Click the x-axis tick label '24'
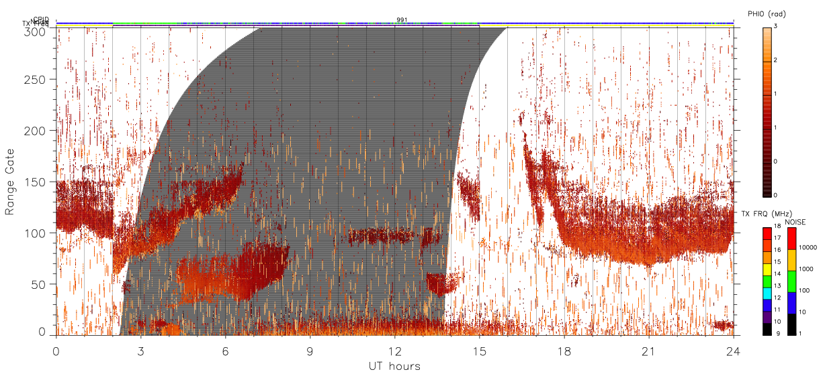The width and height of the screenshot is (825, 380). point(733,351)
